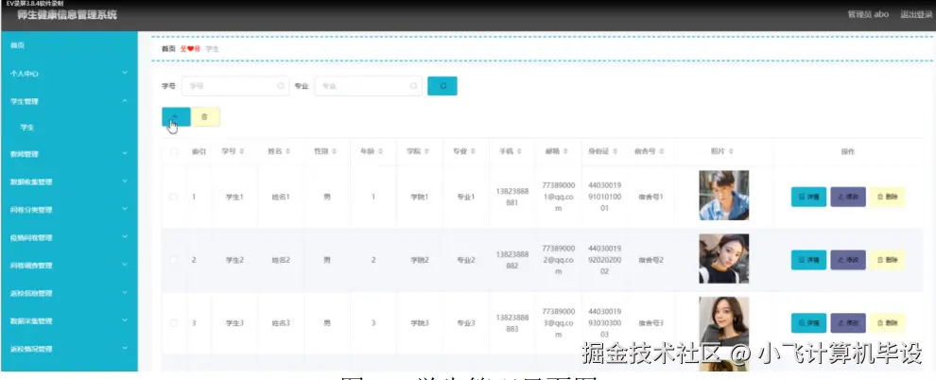This screenshot has width=936, height=380.
Task: Open the photo thumbnail of 学生3
Action: click(723, 322)
